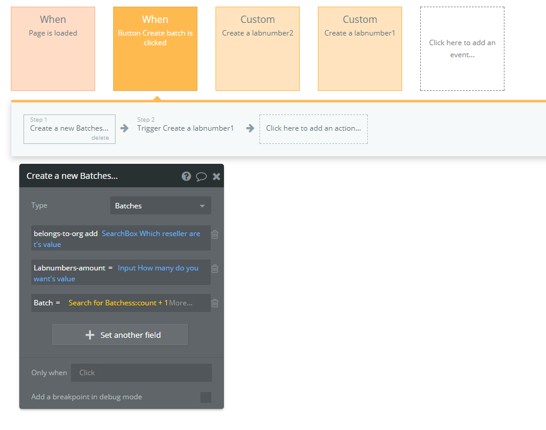Add another field with Set another field
Image resolution: width=546 pixels, height=430 pixels.
click(120, 334)
